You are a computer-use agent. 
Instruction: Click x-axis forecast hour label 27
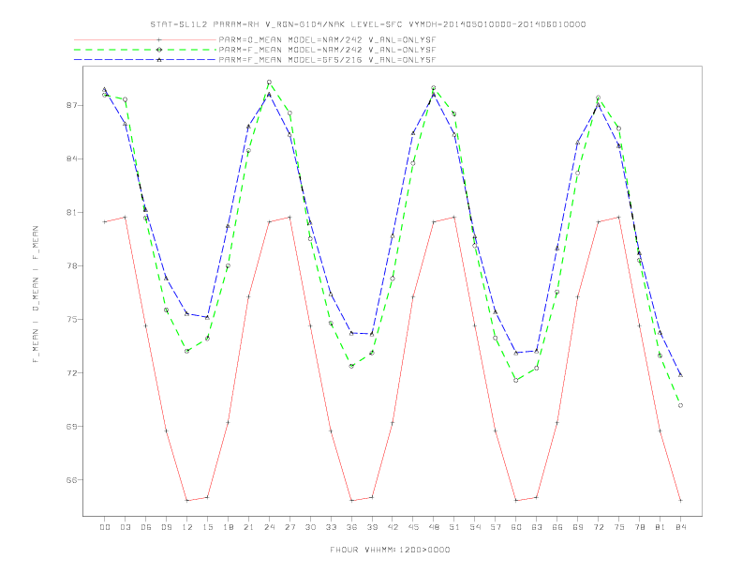[289, 527]
